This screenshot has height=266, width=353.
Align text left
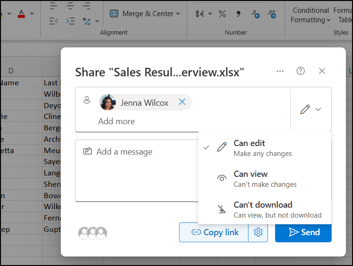(54, 6)
